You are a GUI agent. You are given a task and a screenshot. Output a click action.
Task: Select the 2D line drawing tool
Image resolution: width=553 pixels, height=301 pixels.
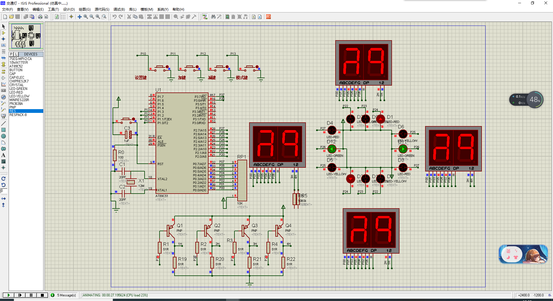(3, 124)
